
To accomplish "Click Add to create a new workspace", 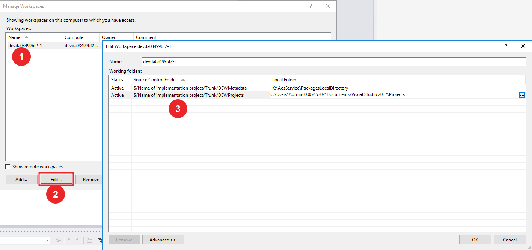I will 21,179.
